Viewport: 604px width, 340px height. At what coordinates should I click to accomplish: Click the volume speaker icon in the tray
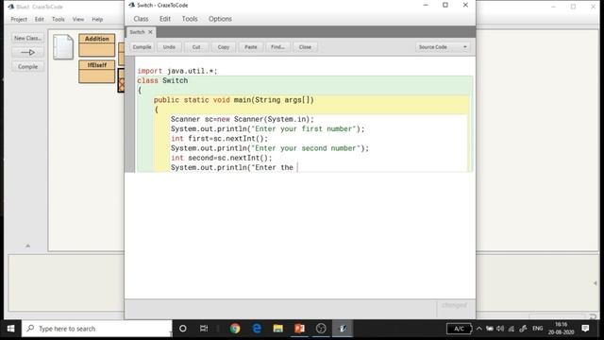click(x=500, y=329)
